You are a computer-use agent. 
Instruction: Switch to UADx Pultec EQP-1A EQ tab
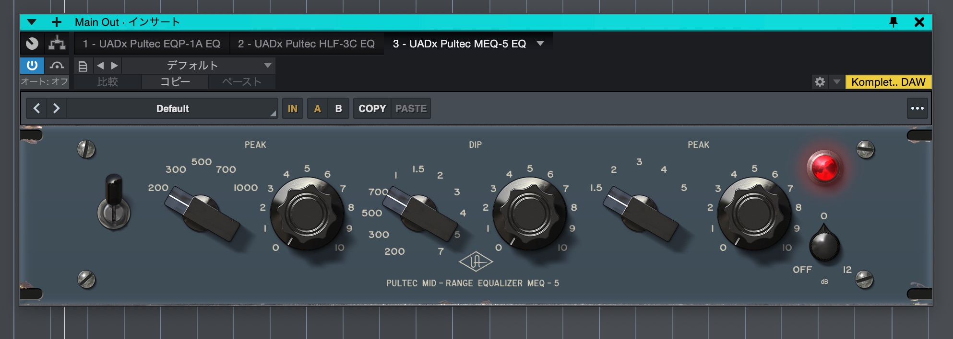pos(152,44)
